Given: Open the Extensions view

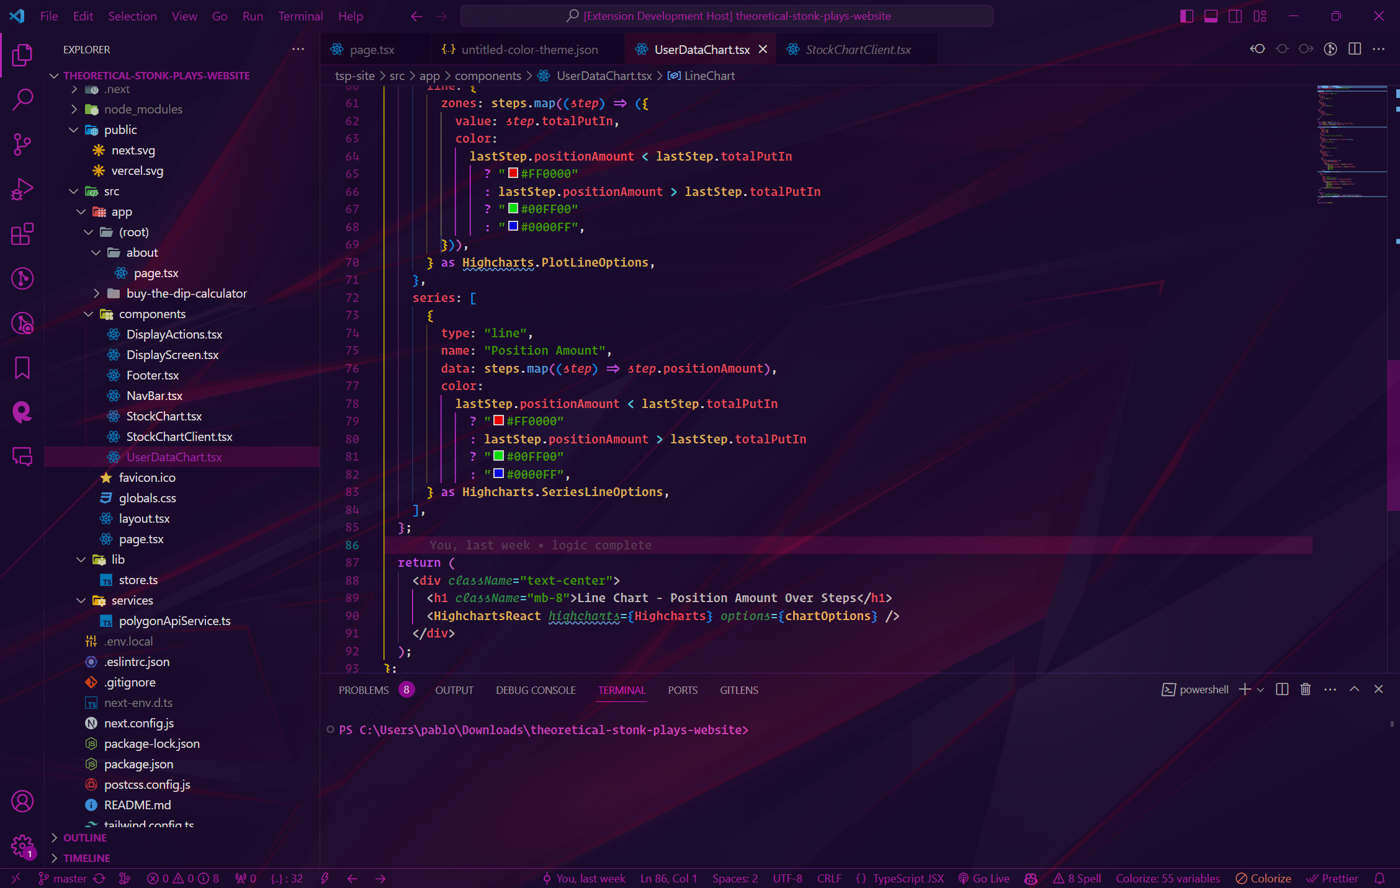Looking at the screenshot, I should click(22, 233).
